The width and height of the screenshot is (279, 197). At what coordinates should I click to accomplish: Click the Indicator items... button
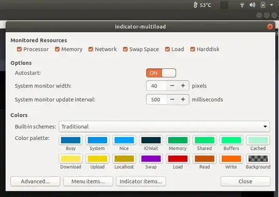[141, 181]
